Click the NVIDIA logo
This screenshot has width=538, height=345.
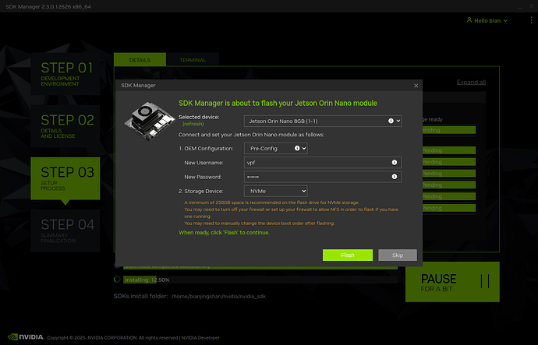[26, 336]
